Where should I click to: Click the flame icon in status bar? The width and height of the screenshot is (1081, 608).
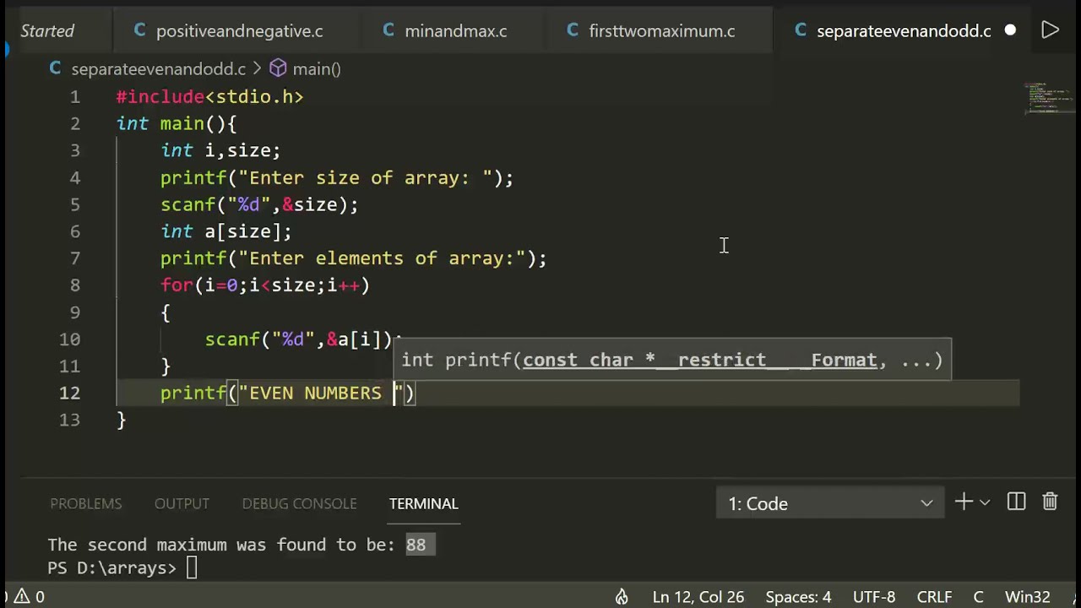(622, 596)
